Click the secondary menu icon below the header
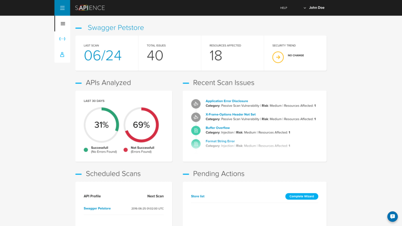 (x=62, y=24)
